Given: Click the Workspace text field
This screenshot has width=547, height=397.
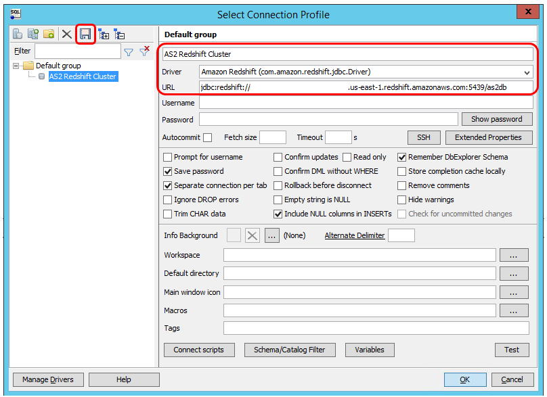Looking at the screenshot, I should coord(359,255).
